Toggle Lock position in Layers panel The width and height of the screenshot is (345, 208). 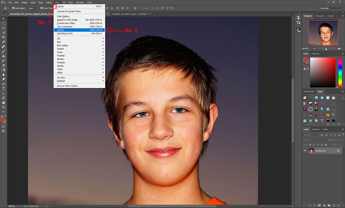click(x=318, y=145)
